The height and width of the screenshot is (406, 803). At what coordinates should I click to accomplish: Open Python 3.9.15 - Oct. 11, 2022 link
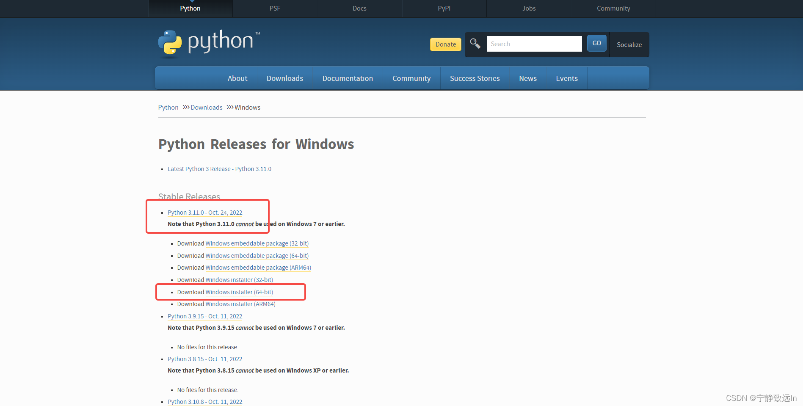(x=205, y=316)
